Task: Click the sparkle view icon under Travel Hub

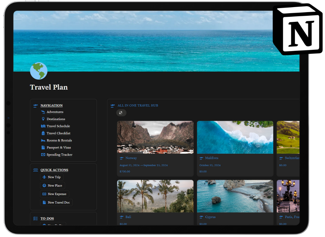Action: (121, 113)
